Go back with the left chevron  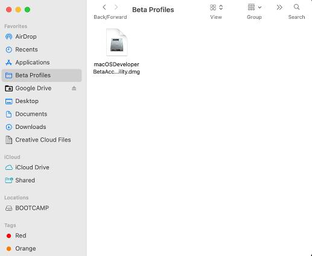(x=104, y=7)
